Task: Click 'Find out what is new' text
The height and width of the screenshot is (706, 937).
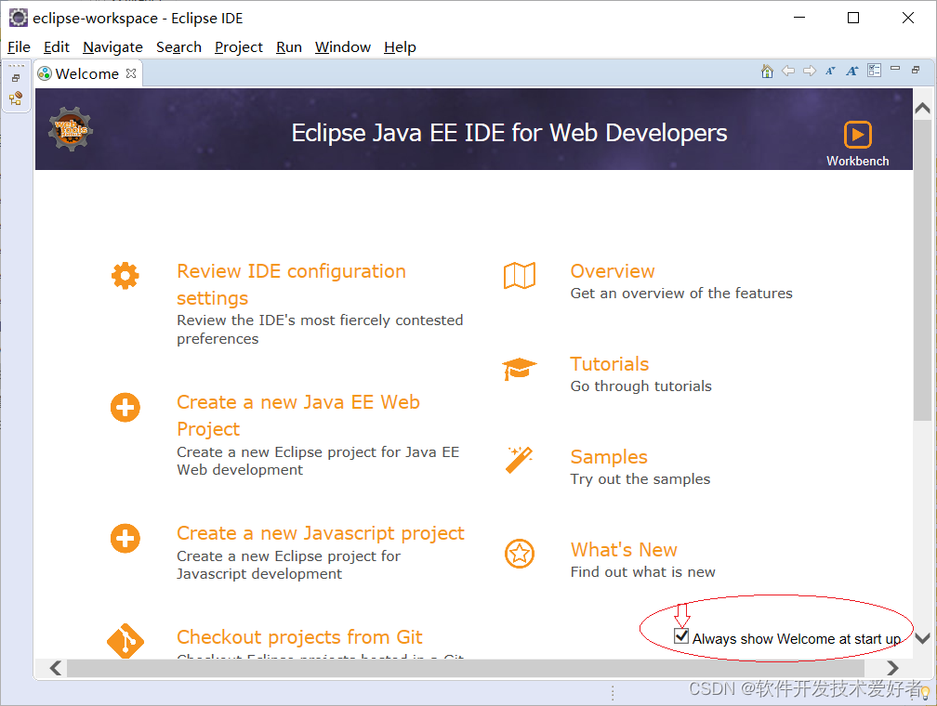Action: pos(642,572)
